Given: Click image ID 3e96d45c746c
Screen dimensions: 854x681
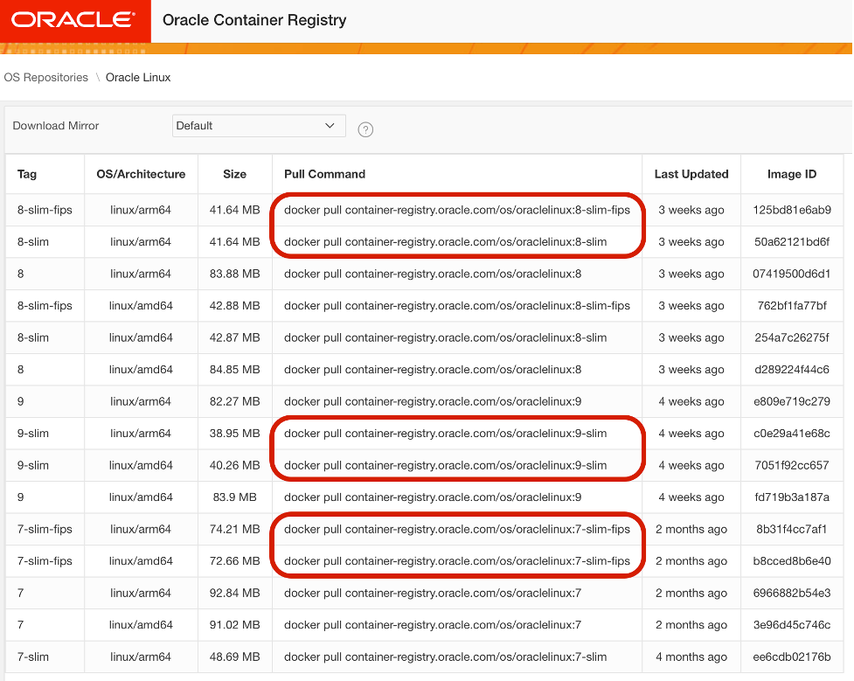Looking at the screenshot, I should (792, 625).
